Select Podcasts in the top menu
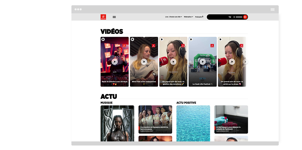302x150 pixels. click(198, 17)
